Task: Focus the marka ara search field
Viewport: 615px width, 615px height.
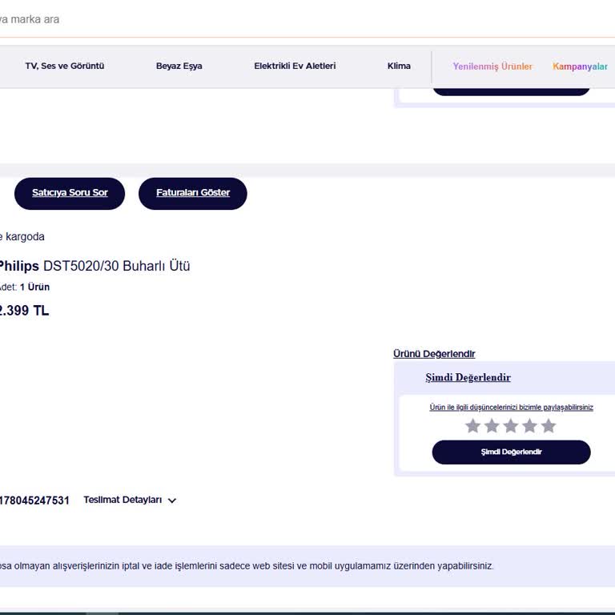Action: (x=307, y=19)
